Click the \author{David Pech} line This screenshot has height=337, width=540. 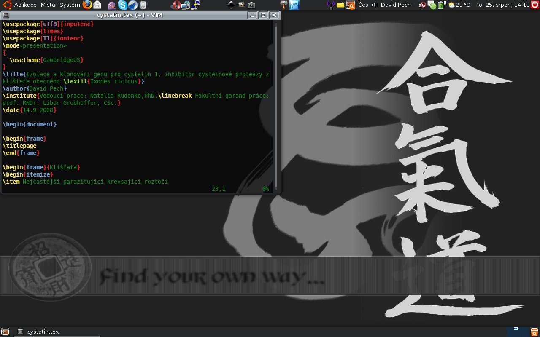pos(35,88)
